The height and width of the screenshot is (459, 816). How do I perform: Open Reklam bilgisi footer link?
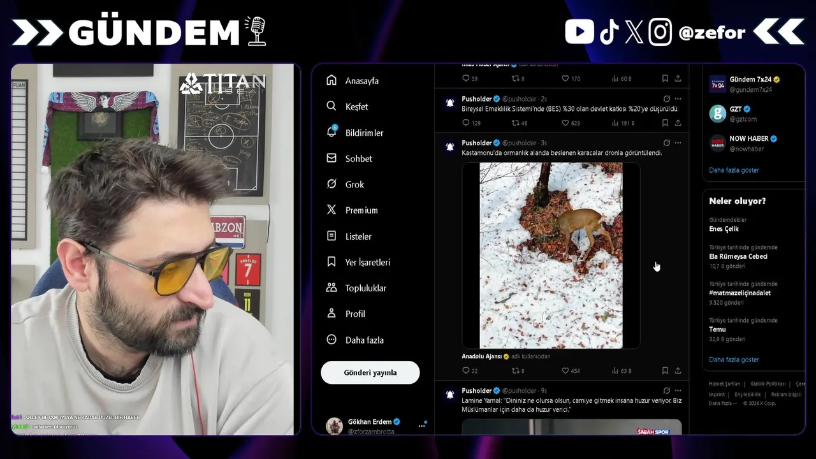point(786,395)
